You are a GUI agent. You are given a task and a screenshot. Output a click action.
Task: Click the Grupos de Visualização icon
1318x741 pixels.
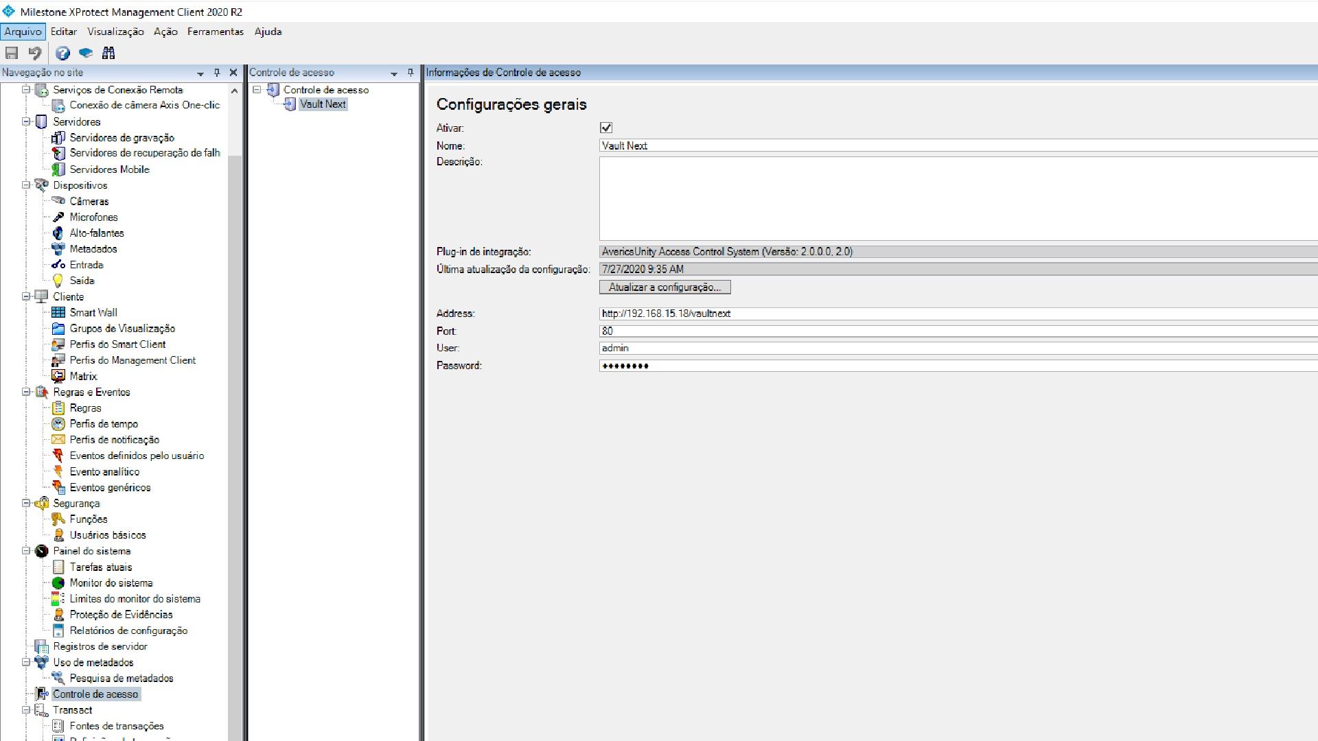pyautogui.click(x=58, y=329)
